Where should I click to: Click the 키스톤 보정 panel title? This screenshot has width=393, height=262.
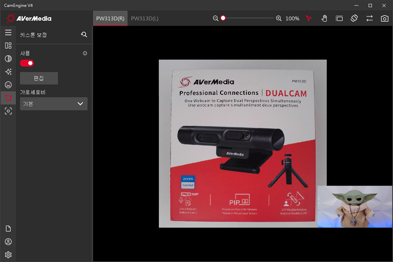[33, 35]
